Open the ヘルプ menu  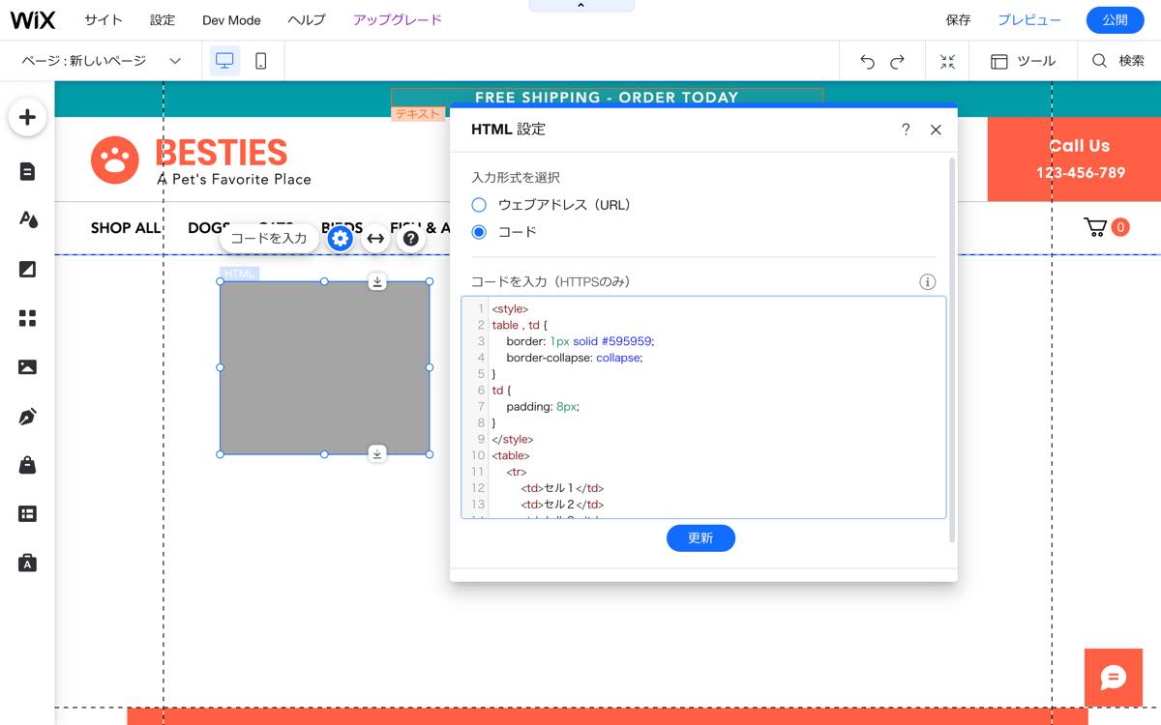click(307, 19)
